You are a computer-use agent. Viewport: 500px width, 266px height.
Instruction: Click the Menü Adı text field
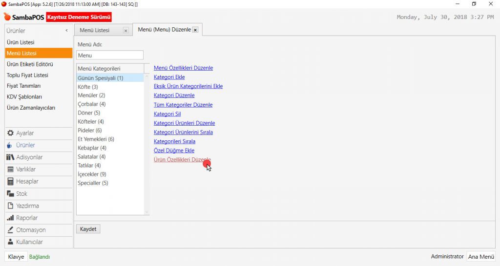tap(110, 56)
